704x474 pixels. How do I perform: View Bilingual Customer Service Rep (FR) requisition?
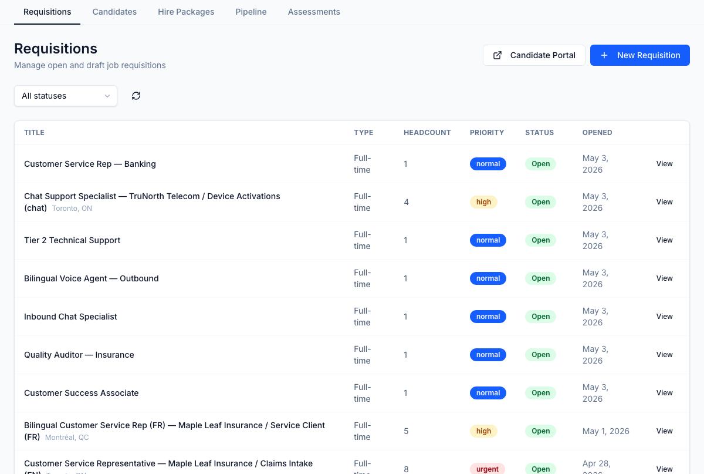pyautogui.click(x=664, y=431)
